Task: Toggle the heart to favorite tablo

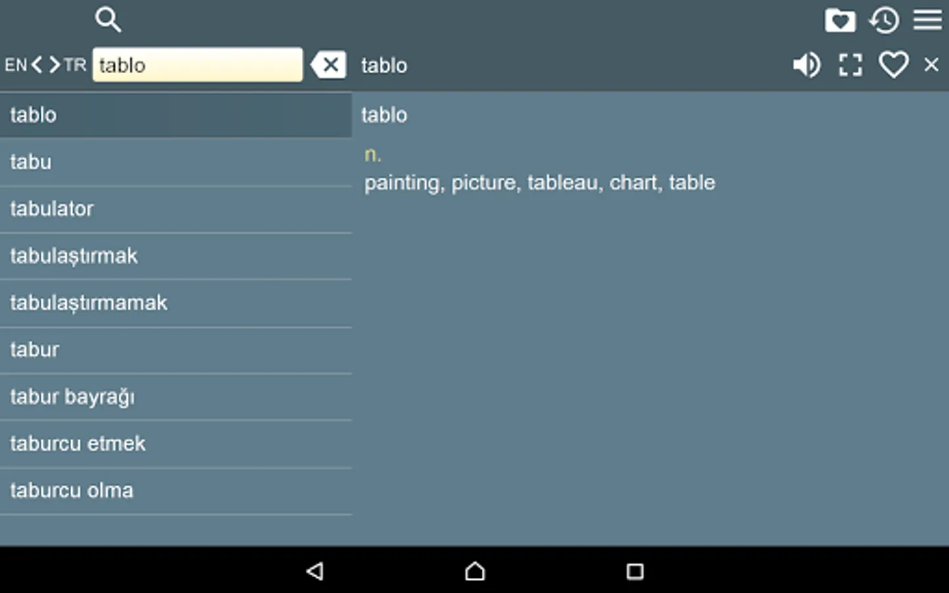Action: tap(894, 65)
